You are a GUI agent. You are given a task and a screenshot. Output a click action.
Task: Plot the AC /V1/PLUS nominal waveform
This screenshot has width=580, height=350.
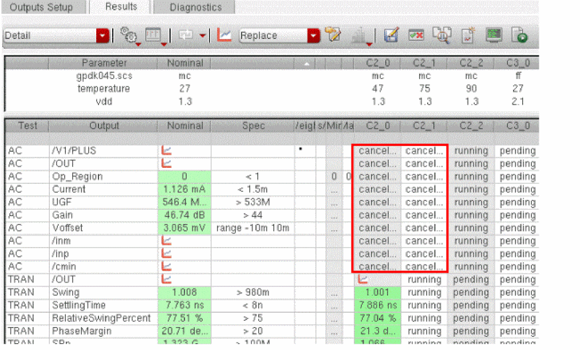tap(167, 151)
